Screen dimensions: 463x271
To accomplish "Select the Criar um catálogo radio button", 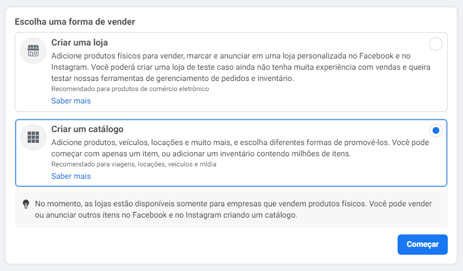I will pyautogui.click(x=435, y=130).
